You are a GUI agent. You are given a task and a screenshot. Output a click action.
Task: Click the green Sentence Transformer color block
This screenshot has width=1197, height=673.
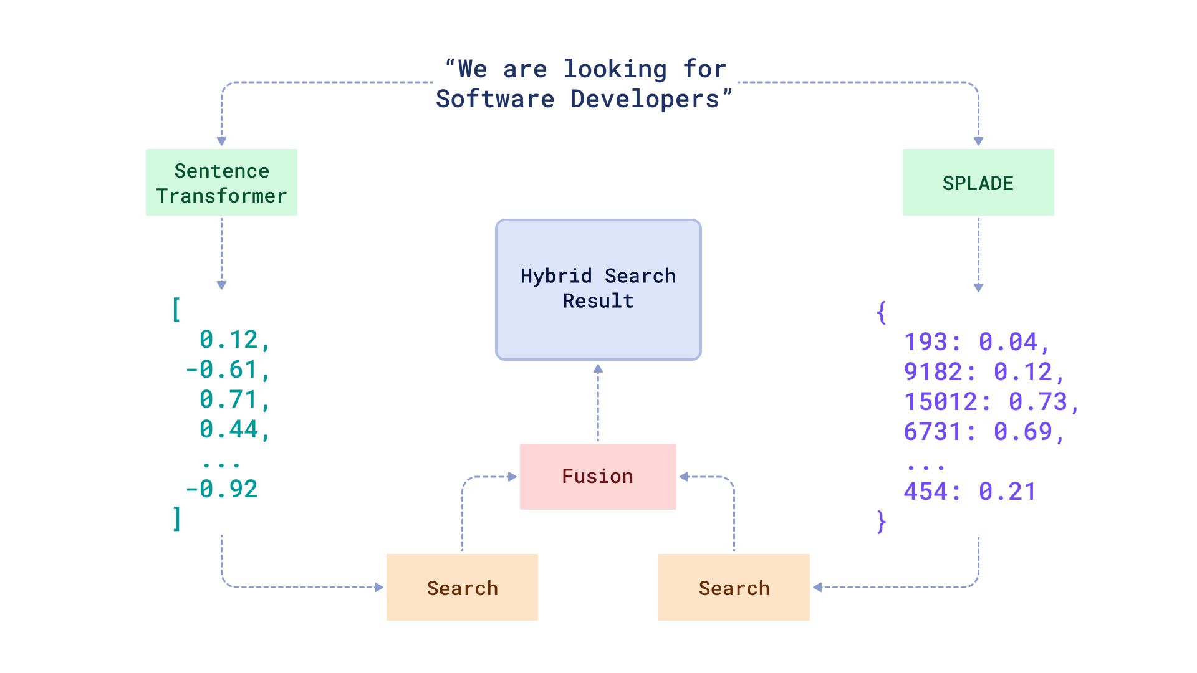click(221, 182)
